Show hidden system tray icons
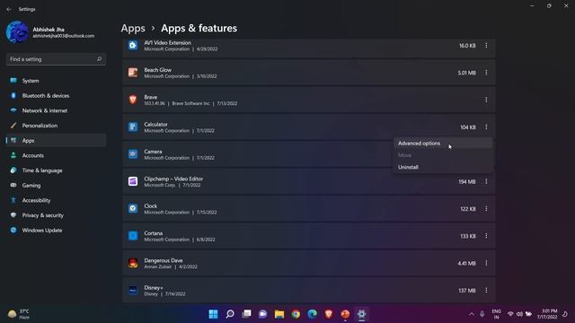 pyautogui.click(x=472, y=314)
